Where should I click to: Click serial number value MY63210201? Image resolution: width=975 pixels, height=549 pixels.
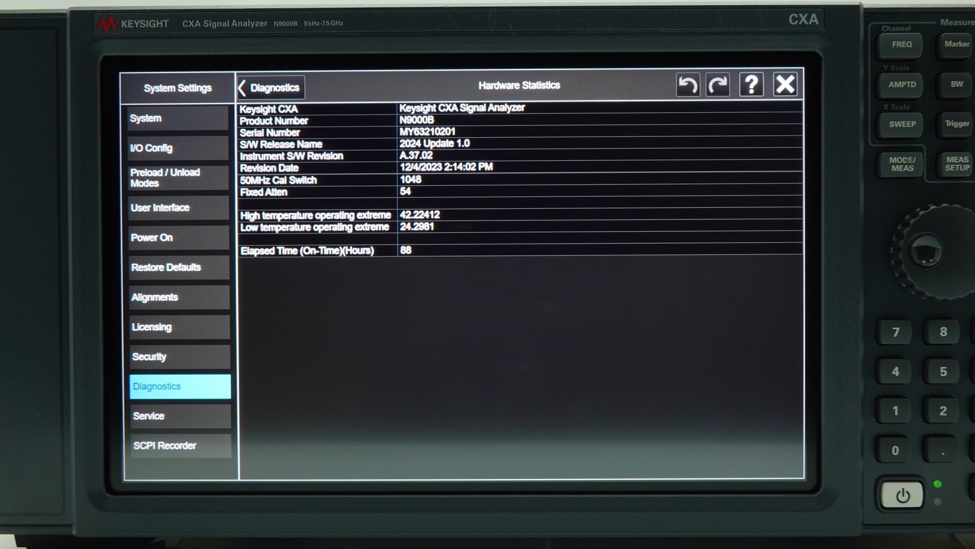point(427,132)
